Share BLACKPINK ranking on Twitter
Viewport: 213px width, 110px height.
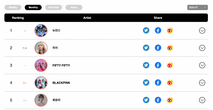pos(146,82)
